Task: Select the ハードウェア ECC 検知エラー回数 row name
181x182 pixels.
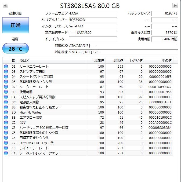Action: (x=44, y=128)
